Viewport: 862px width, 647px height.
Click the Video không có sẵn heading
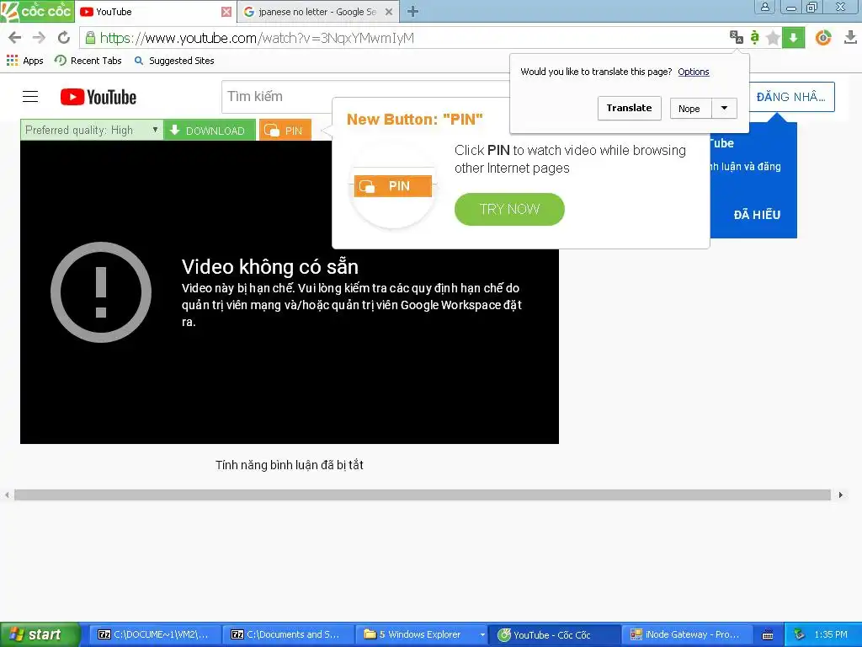270,267
